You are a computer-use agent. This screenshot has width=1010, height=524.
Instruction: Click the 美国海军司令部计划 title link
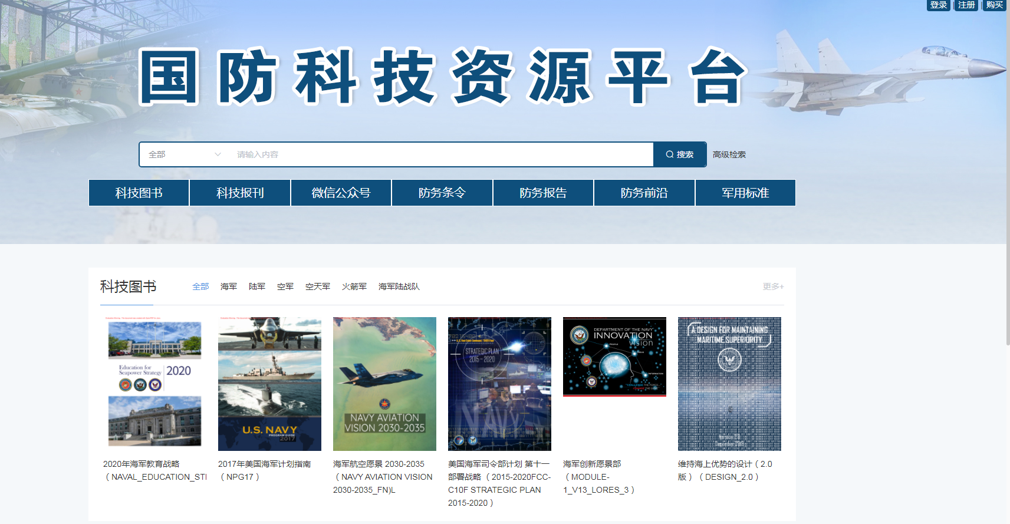[499, 483]
